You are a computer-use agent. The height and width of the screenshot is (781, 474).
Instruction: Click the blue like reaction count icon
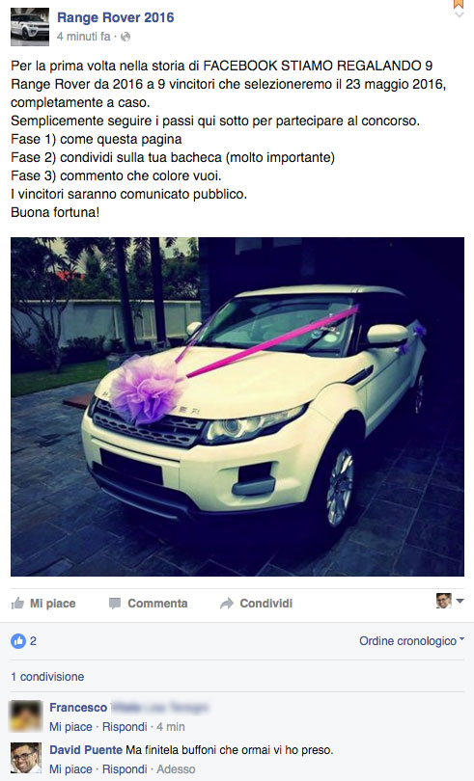tap(18, 641)
